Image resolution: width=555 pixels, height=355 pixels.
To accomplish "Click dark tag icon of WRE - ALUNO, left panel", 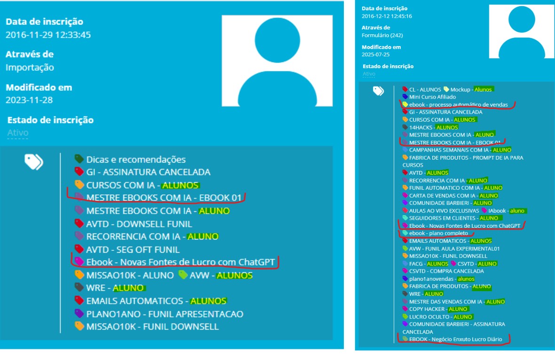I will [x=79, y=287].
